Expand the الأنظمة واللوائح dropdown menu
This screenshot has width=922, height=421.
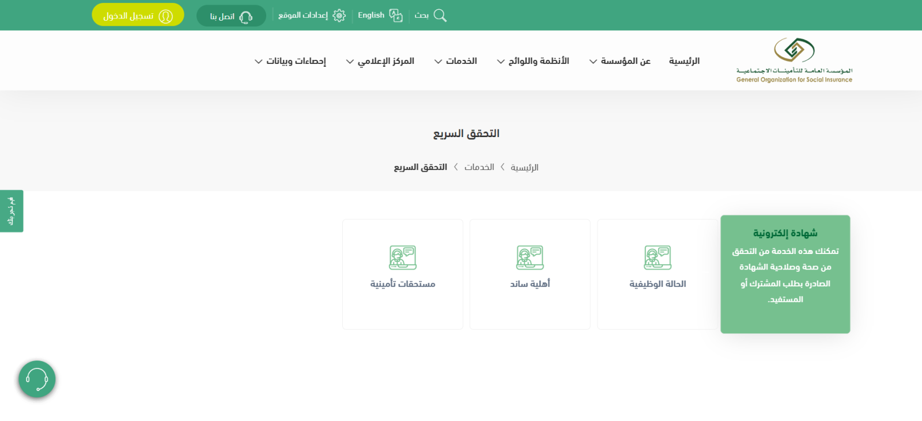(533, 61)
